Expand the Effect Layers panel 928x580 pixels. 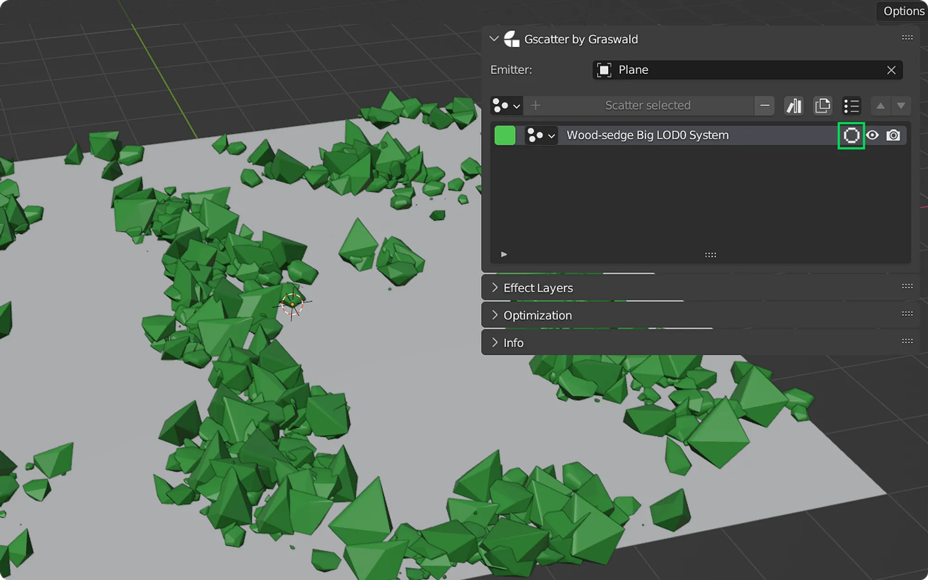538,288
